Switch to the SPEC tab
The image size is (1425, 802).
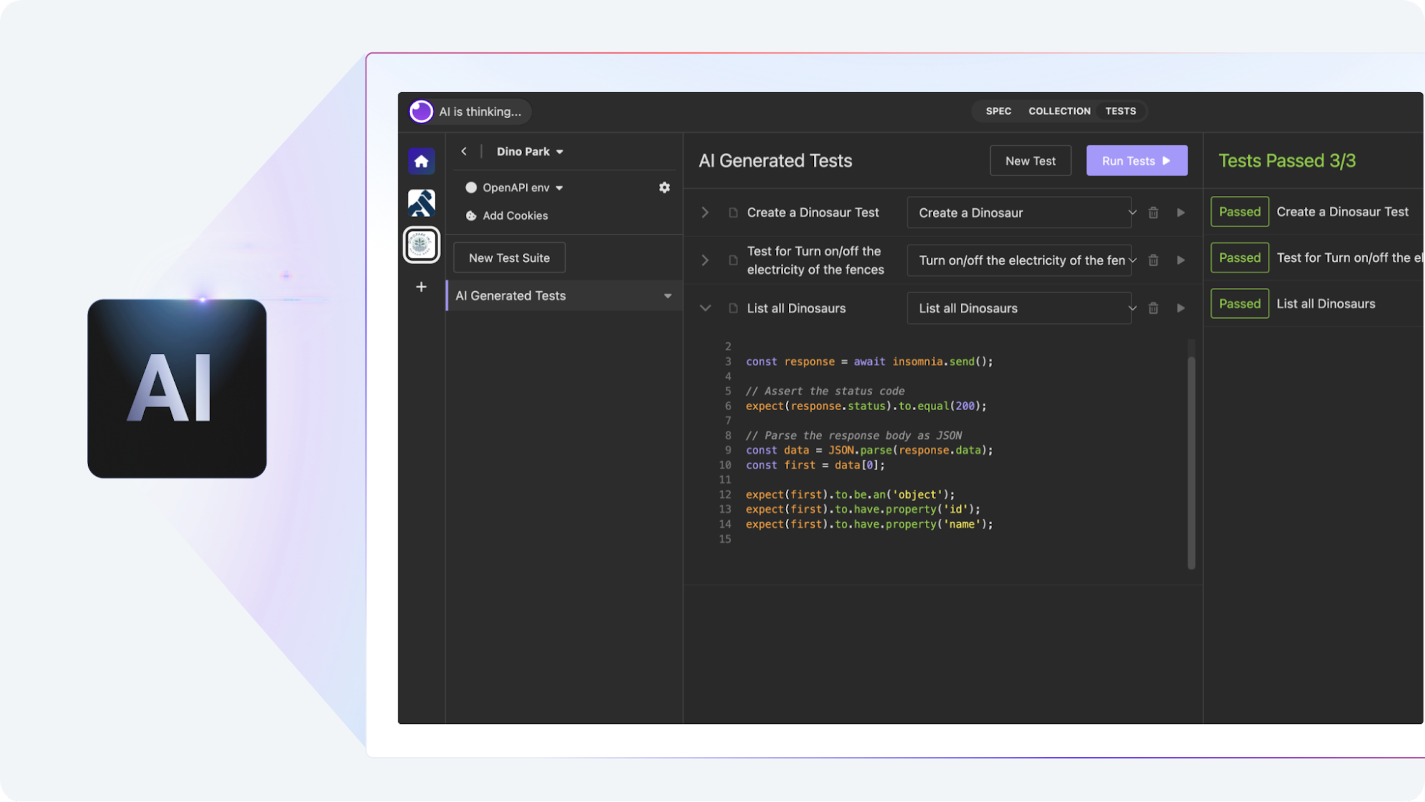click(998, 111)
